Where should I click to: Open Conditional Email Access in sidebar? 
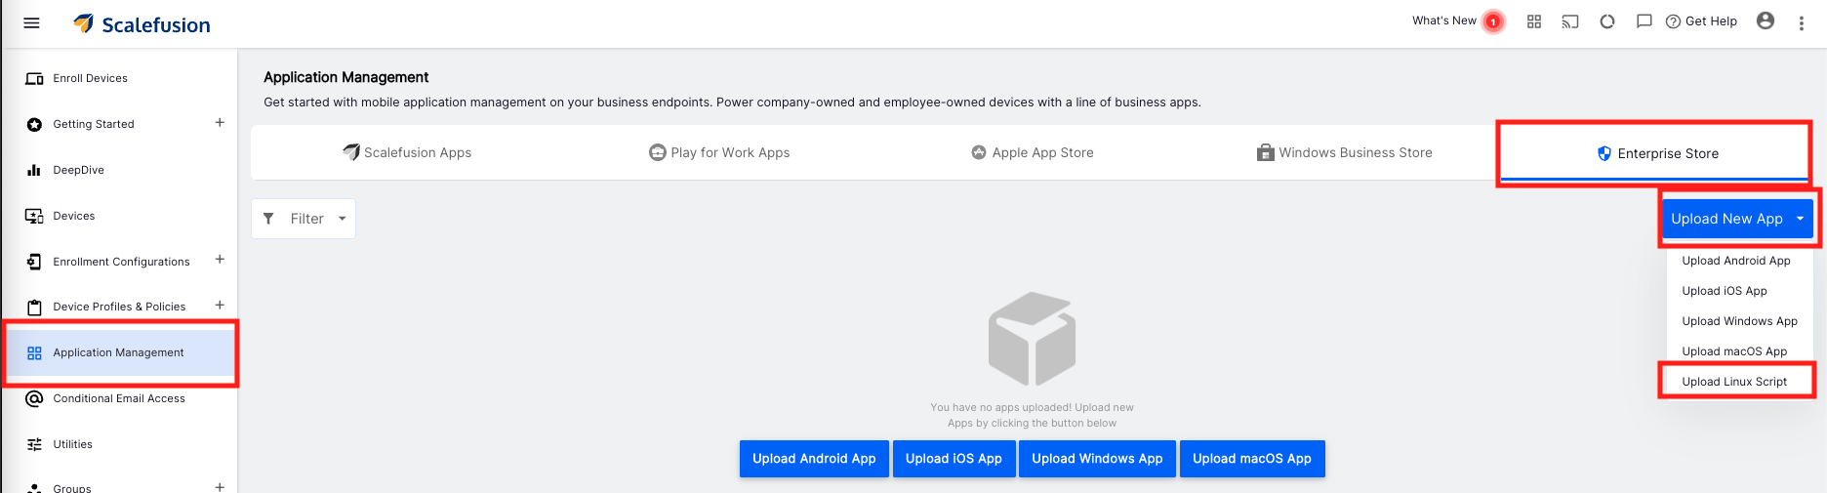tap(119, 398)
